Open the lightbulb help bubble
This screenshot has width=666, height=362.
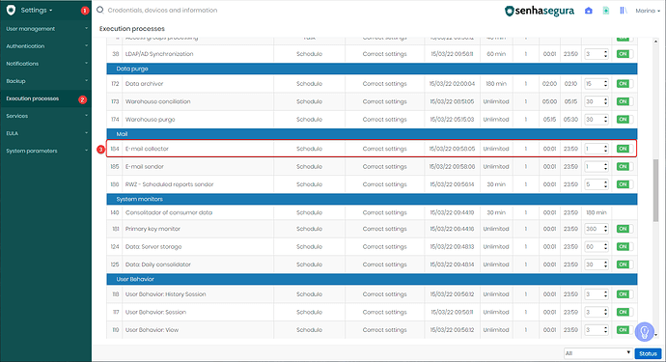tap(645, 331)
